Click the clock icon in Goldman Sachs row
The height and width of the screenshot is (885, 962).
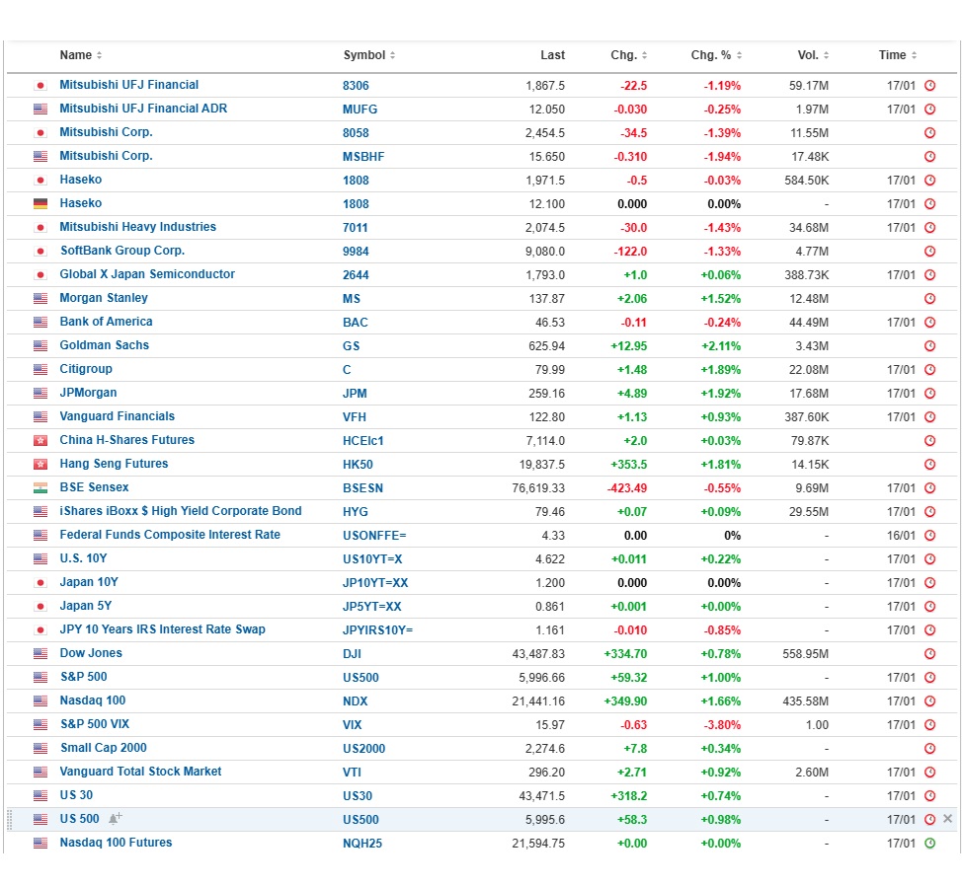pos(929,345)
